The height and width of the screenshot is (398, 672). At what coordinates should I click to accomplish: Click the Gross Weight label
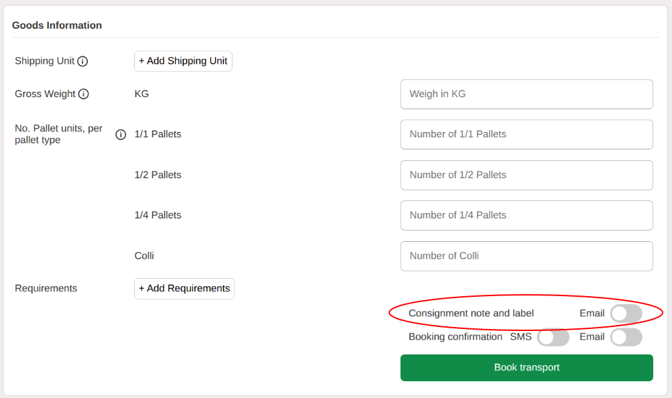click(45, 94)
